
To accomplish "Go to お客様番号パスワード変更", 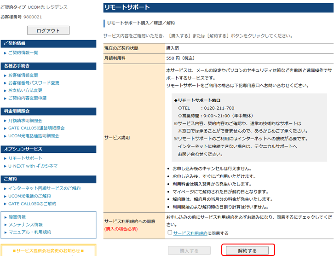I will [34, 83].
